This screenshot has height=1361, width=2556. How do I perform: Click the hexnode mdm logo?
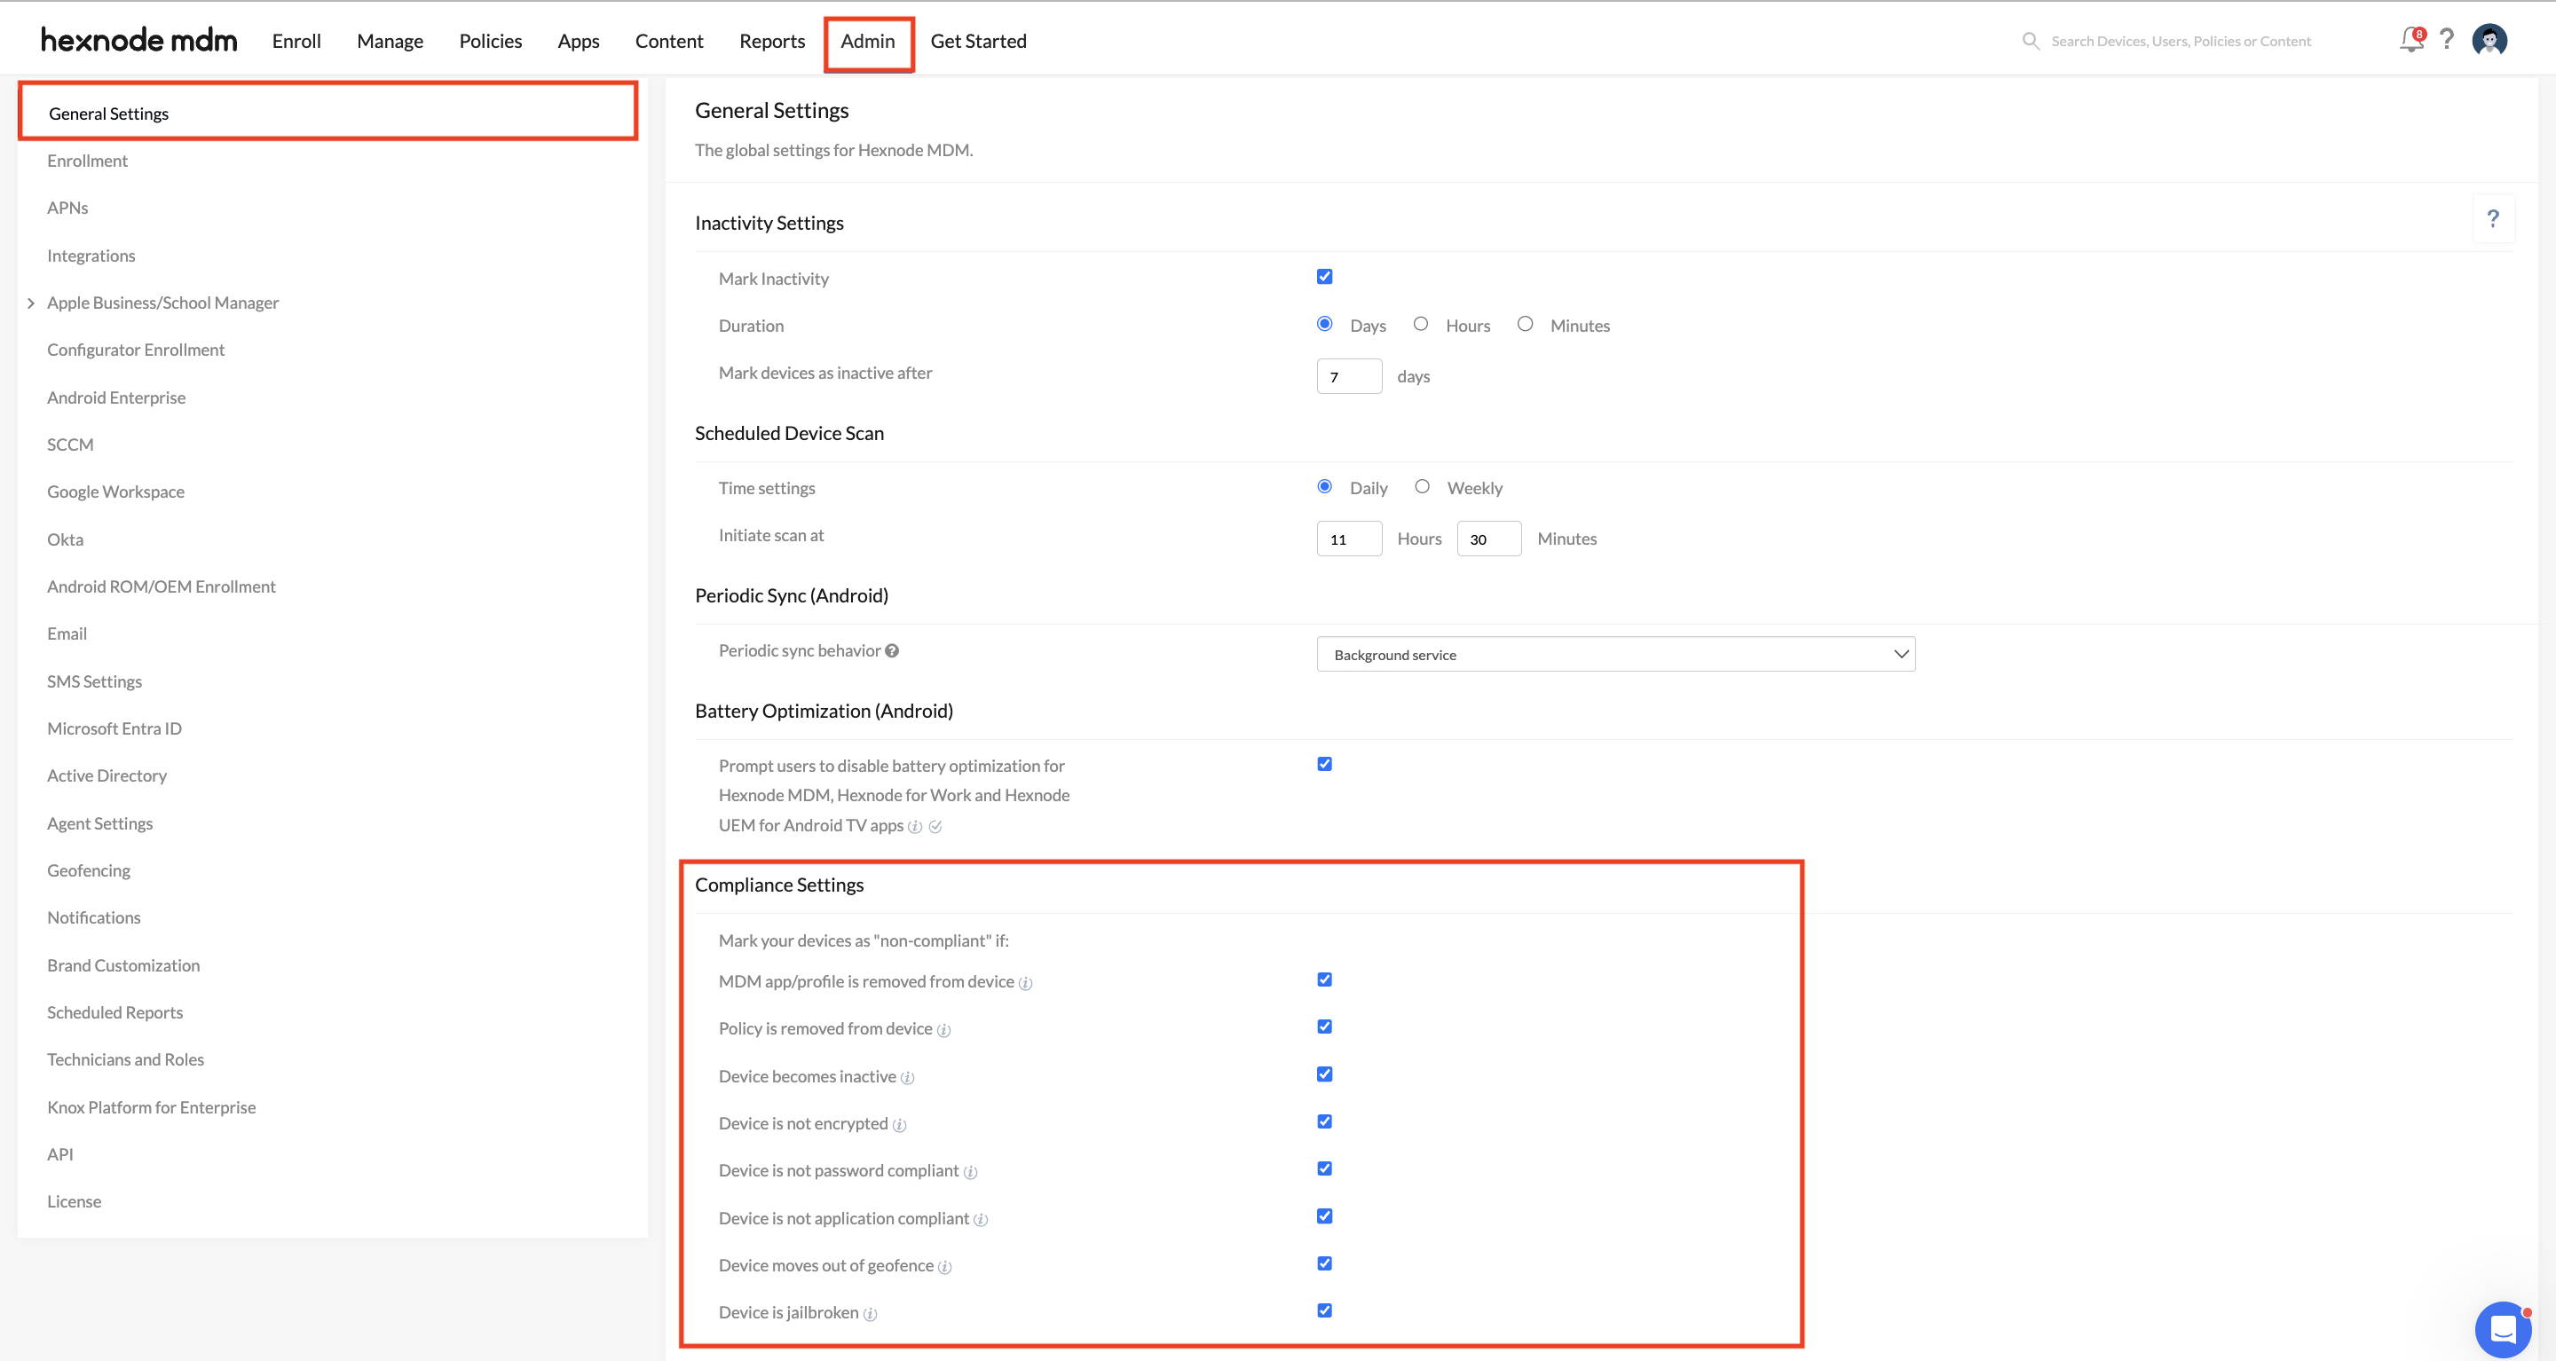[x=139, y=40]
